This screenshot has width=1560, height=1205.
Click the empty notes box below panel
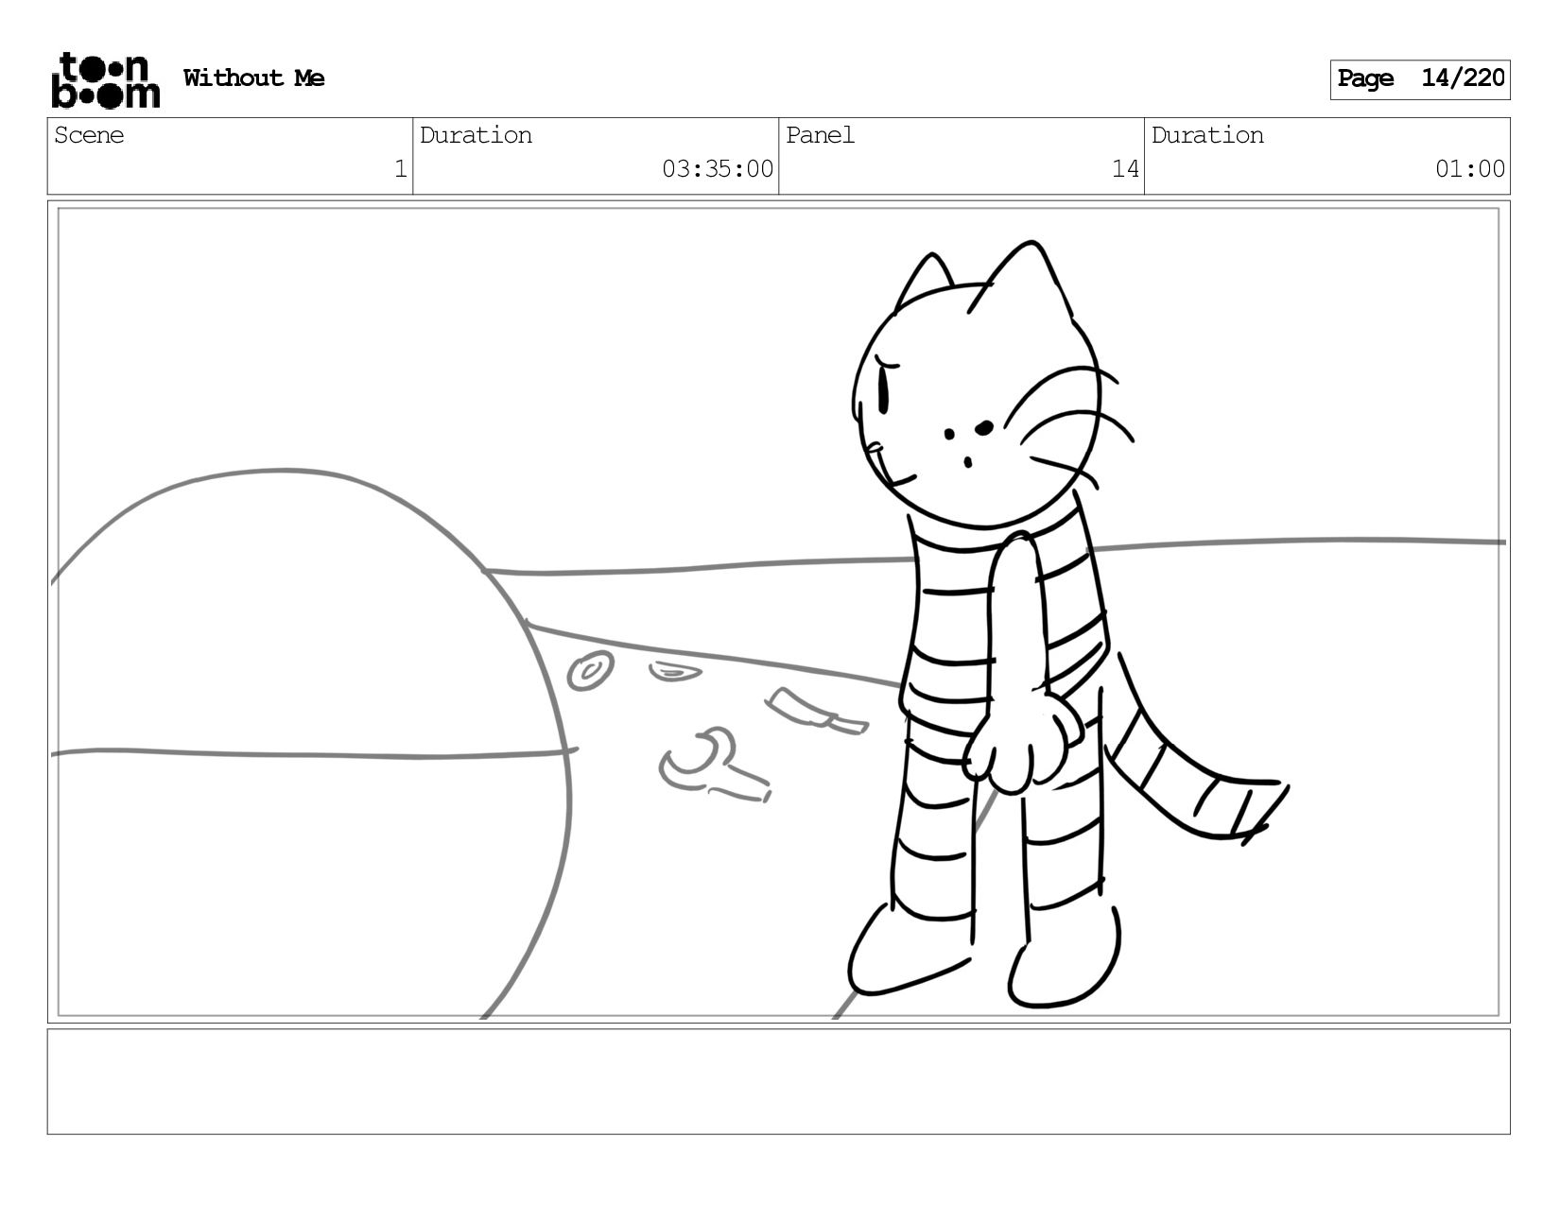pyautogui.click(x=778, y=1082)
